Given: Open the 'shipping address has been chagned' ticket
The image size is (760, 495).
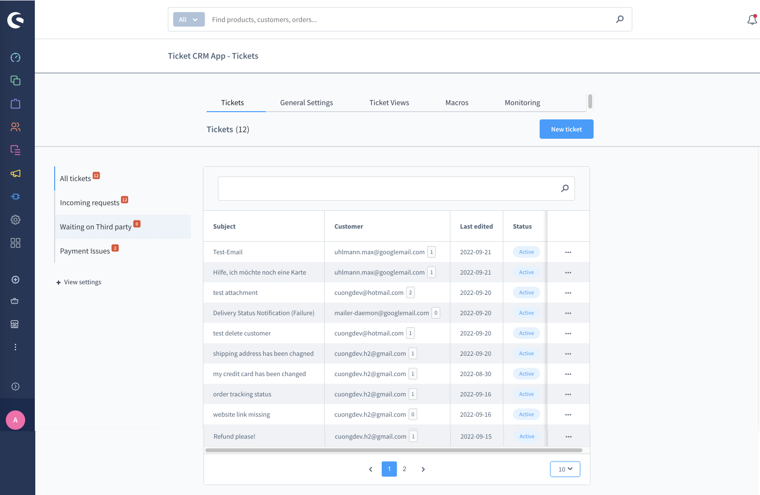Looking at the screenshot, I should click(x=263, y=354).
